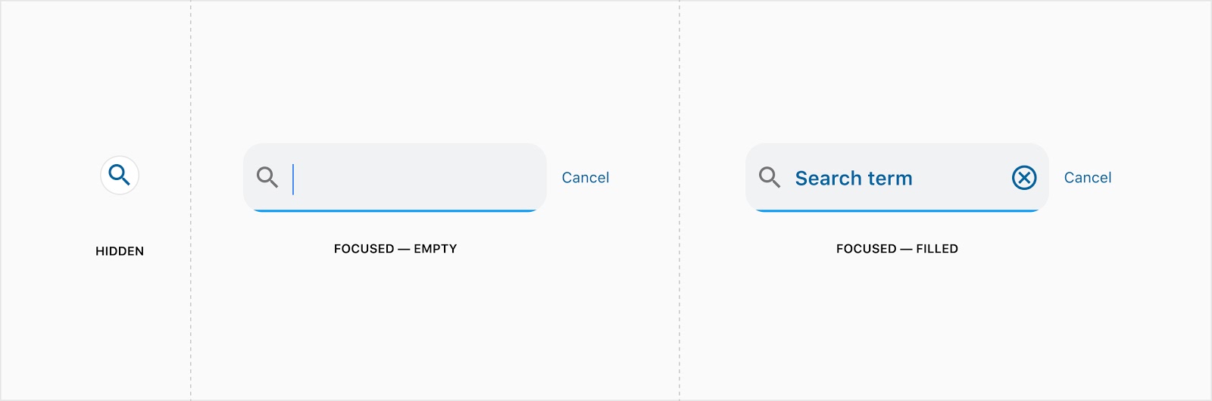Focus the empty search input field
The width and height of the screenshot is (1212, 401).
coord(395,177)
